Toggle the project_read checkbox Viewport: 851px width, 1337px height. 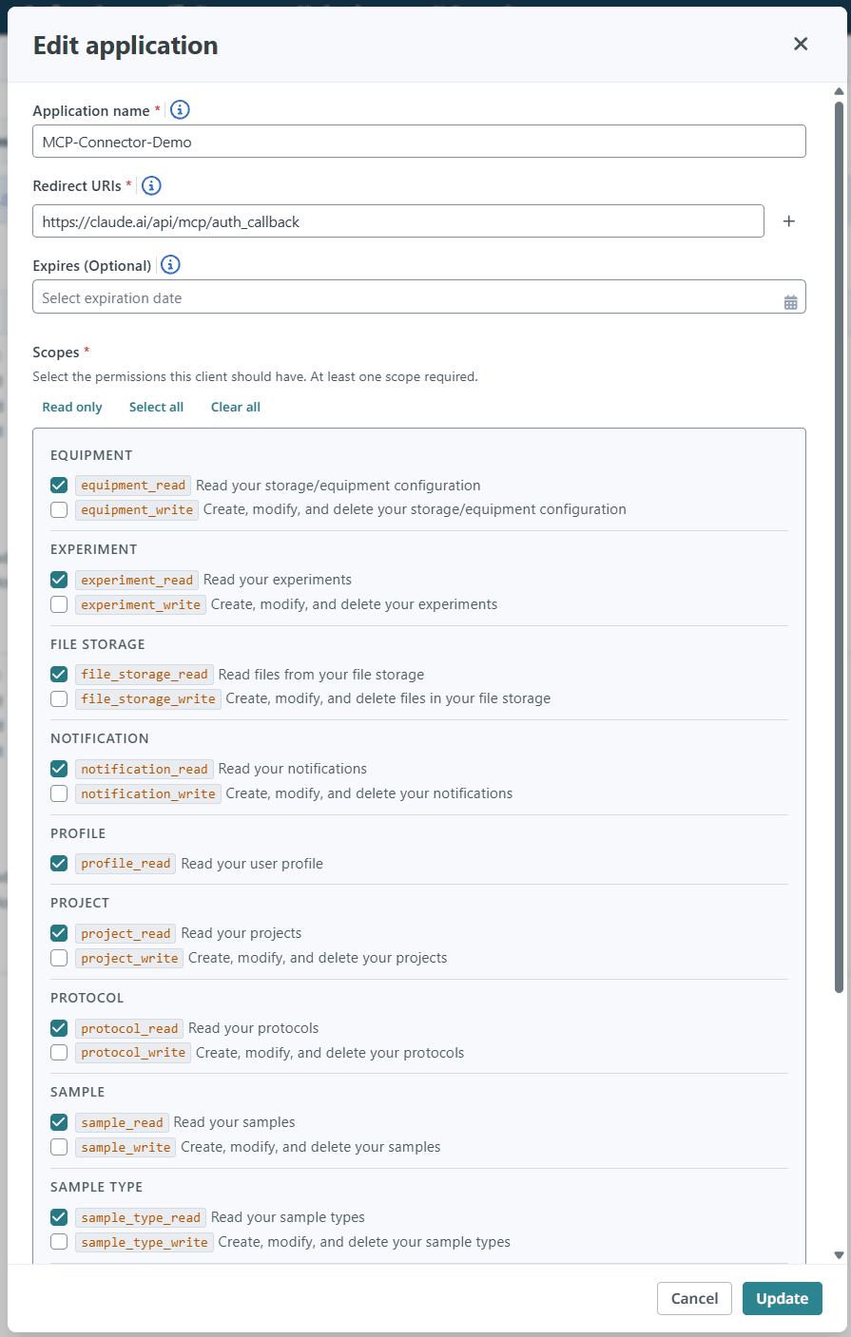coord(59,933)
